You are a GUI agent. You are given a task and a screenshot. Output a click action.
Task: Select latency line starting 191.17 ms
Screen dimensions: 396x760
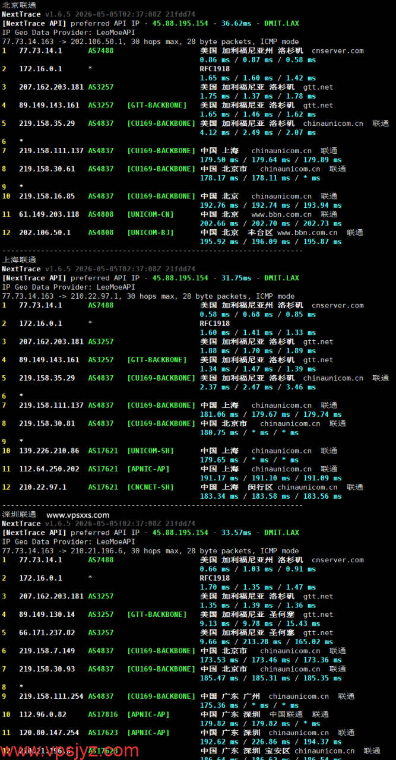click(271, 478)
